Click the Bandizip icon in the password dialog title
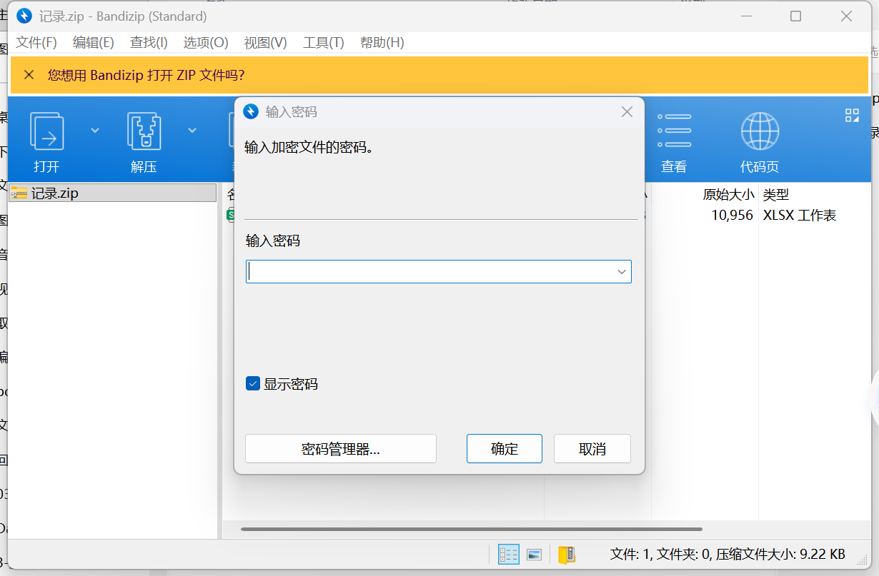 point(251,112)
